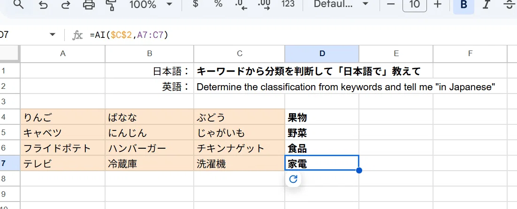Select the Japanese prompt cell in row 1
The width and height of the screenshot is (517, 209).
coord(239,71)
